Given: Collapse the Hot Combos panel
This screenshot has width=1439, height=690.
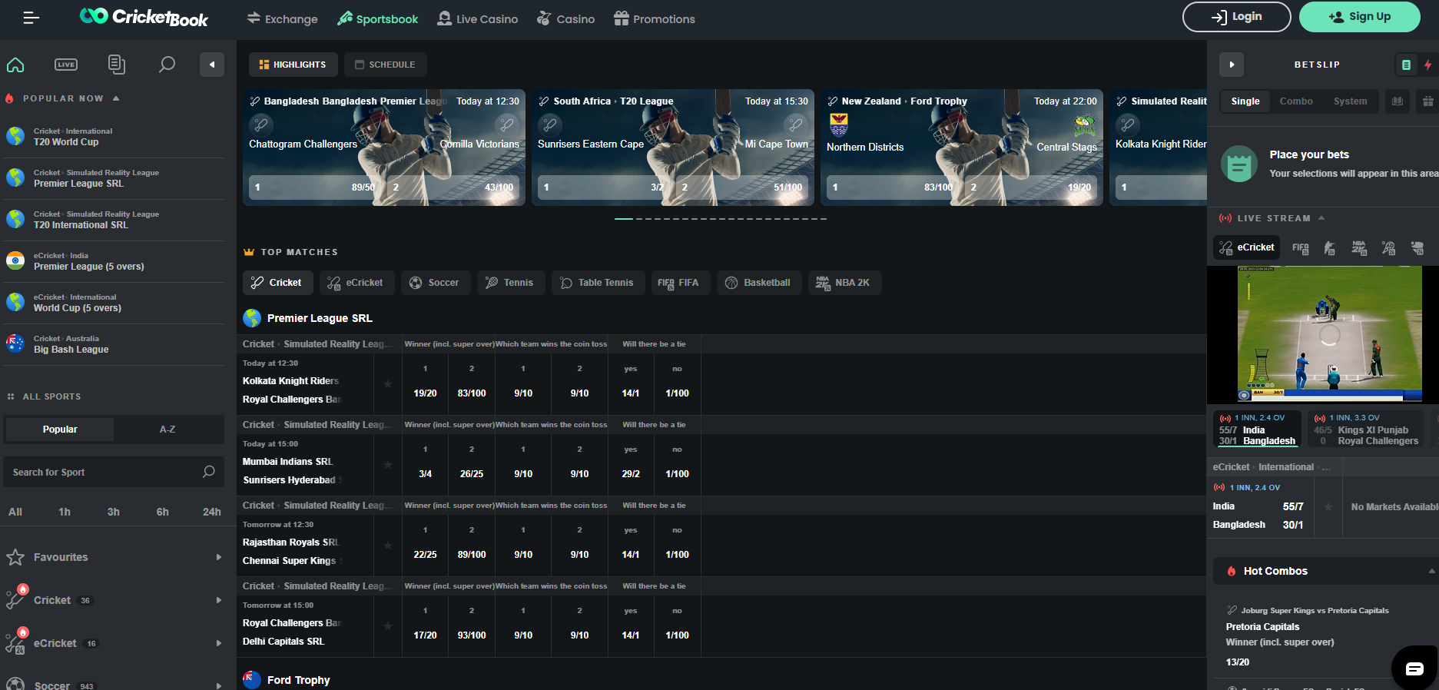Looking at the screenshot, I should coord(1431,571).
